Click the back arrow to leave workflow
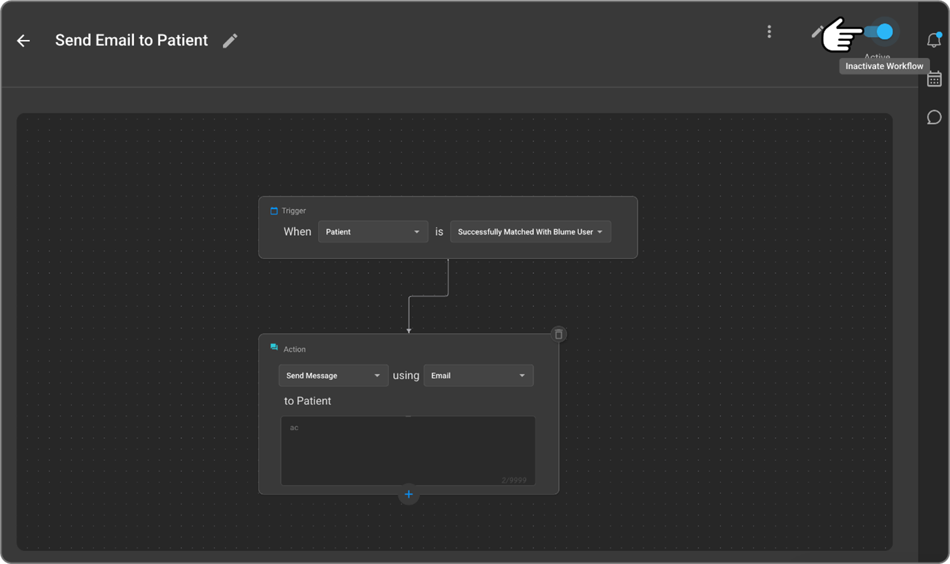 click(x=23, y=41)
